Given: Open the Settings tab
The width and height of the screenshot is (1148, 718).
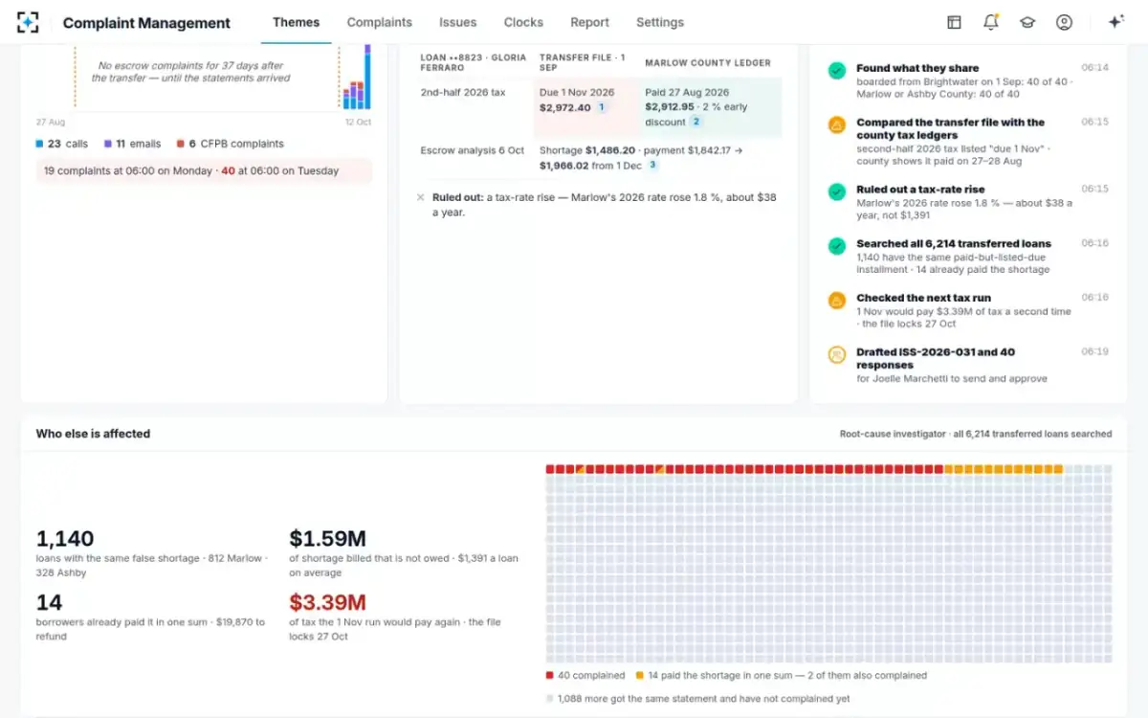Looking at the screenshot, I should coord(660,22).
